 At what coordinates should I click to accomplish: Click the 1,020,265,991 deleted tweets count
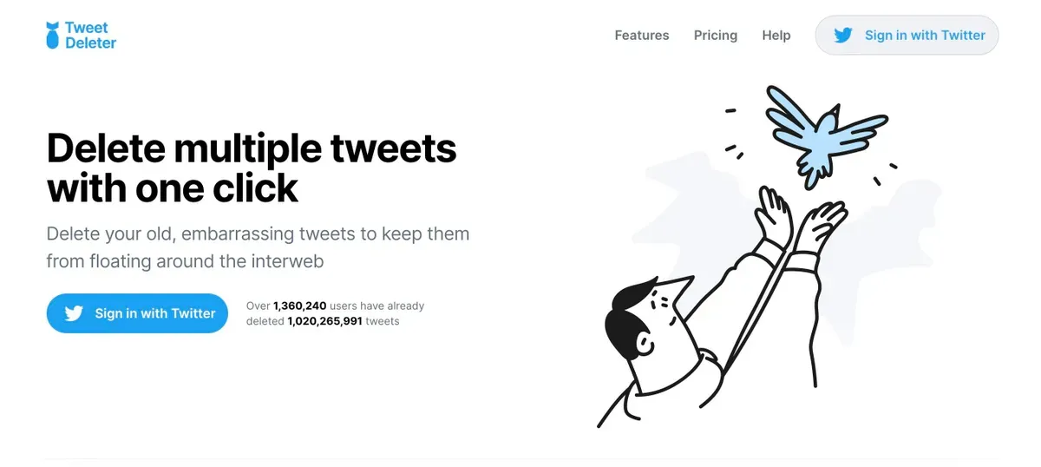324,321
